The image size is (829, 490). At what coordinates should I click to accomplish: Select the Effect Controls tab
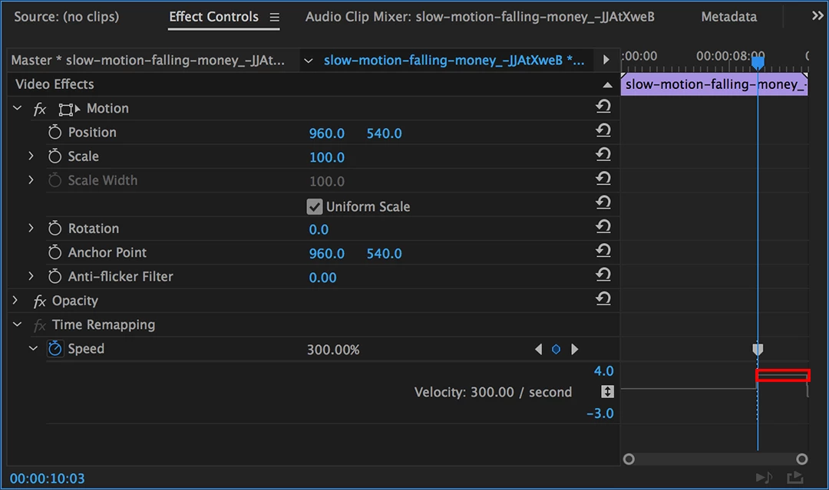point(213,17)
